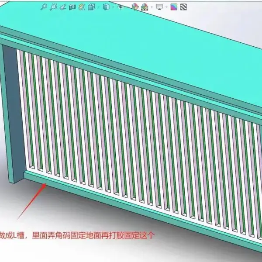Viewport: 262px width, 262px height.
Task: Click the Display Style icon
Action: pyautogui.click(x=106, y=7)
